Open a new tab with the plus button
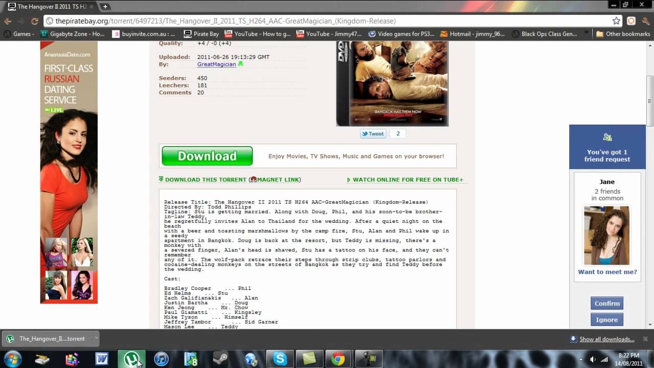 [x=105, y=7]
